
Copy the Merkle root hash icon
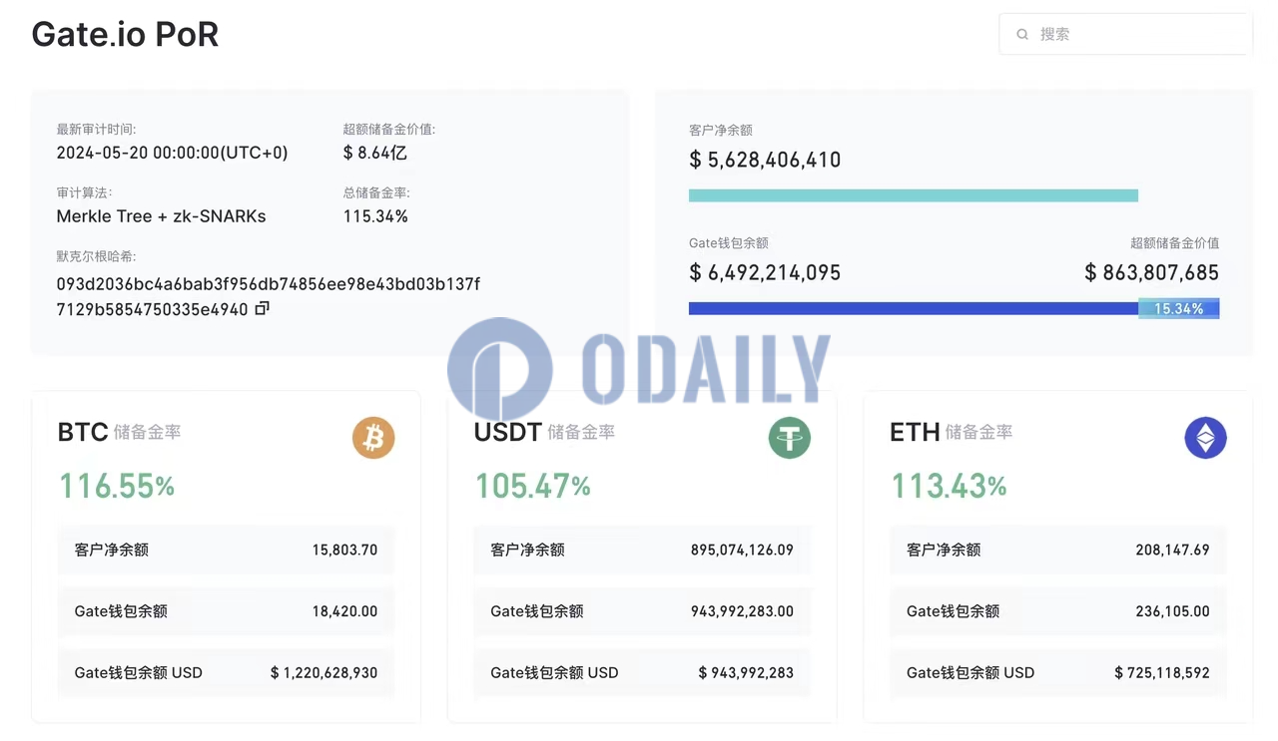tap(262, 308)
